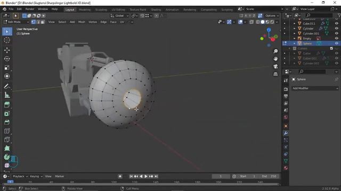The width and height of the screenshot is (341, 191).
Task: Open the Edit Mode dropdown
Action: [x=16, y=22]
